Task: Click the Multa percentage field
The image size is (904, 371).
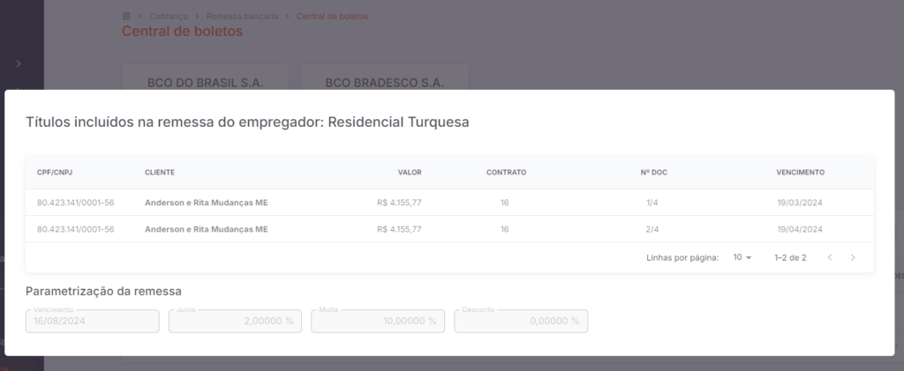Action: 378,321
